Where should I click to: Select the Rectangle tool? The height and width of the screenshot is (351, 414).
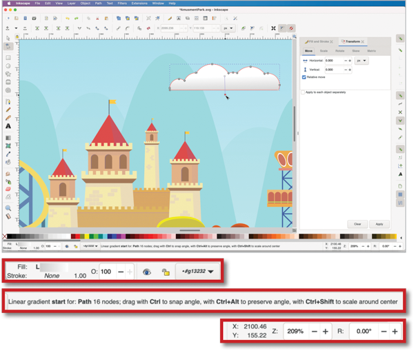click(8, 57)
